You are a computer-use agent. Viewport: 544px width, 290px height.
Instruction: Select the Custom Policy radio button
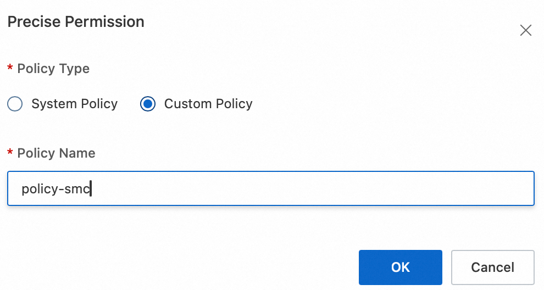[148, 104]
